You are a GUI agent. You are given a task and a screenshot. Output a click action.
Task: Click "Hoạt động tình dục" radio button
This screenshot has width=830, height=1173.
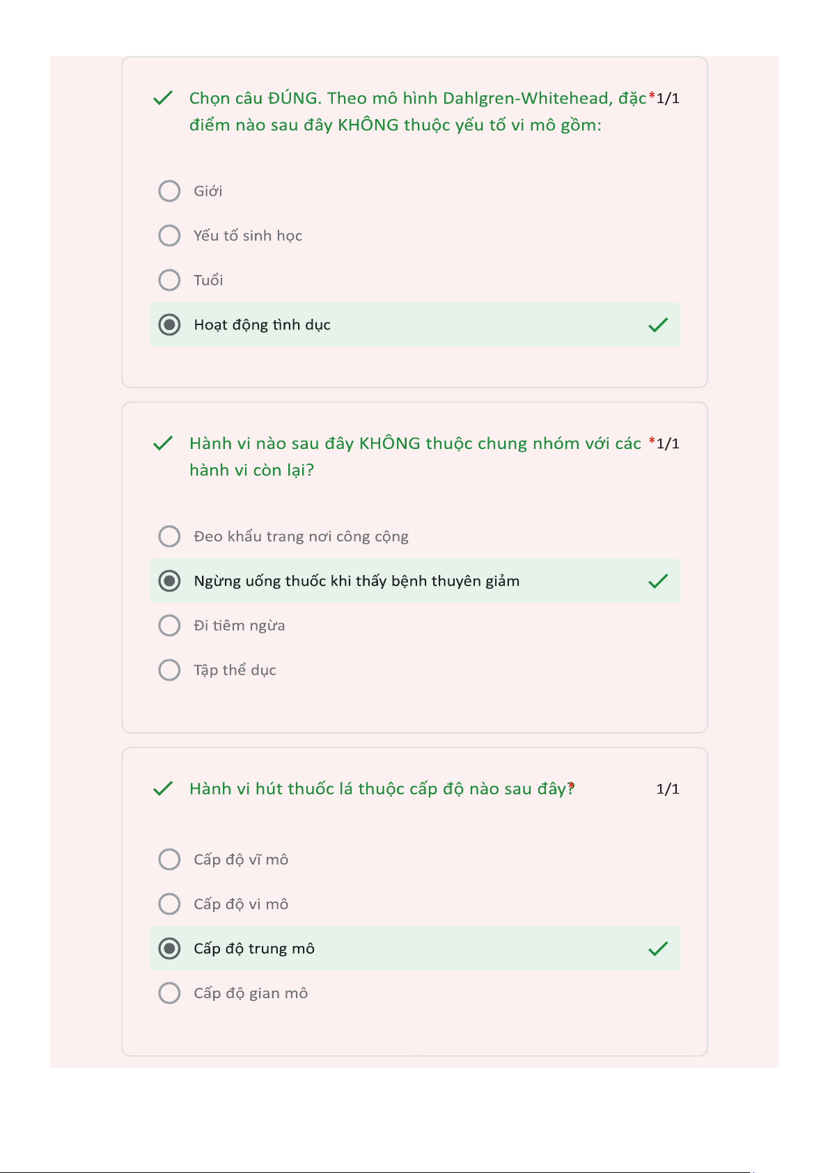169,324
